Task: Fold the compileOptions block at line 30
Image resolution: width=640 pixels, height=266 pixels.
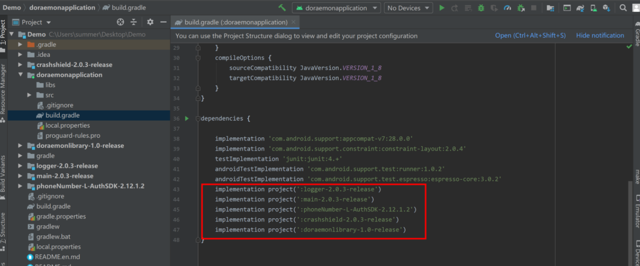Action: tap(198, 58)
